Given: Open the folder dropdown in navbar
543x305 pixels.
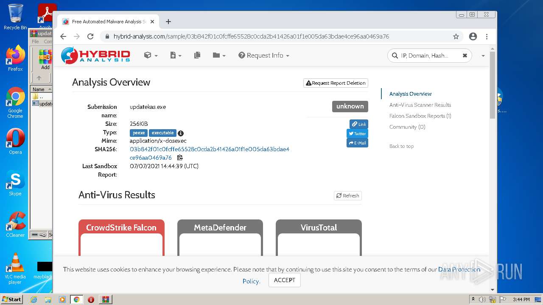Looking at the screenshot, I should (x=219, y=55).
